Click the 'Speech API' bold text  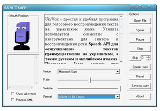pyautogui.click(x=99, y=44)
